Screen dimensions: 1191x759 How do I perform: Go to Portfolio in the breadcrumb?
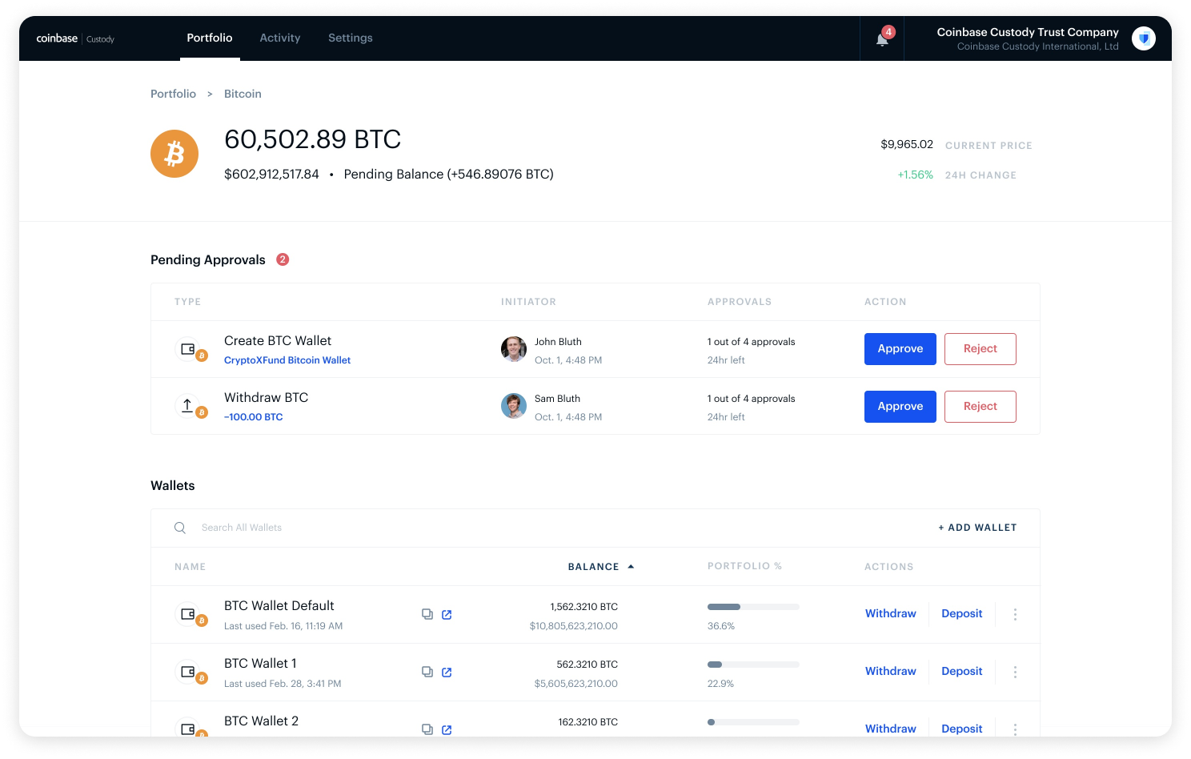(x=173, y=94)
